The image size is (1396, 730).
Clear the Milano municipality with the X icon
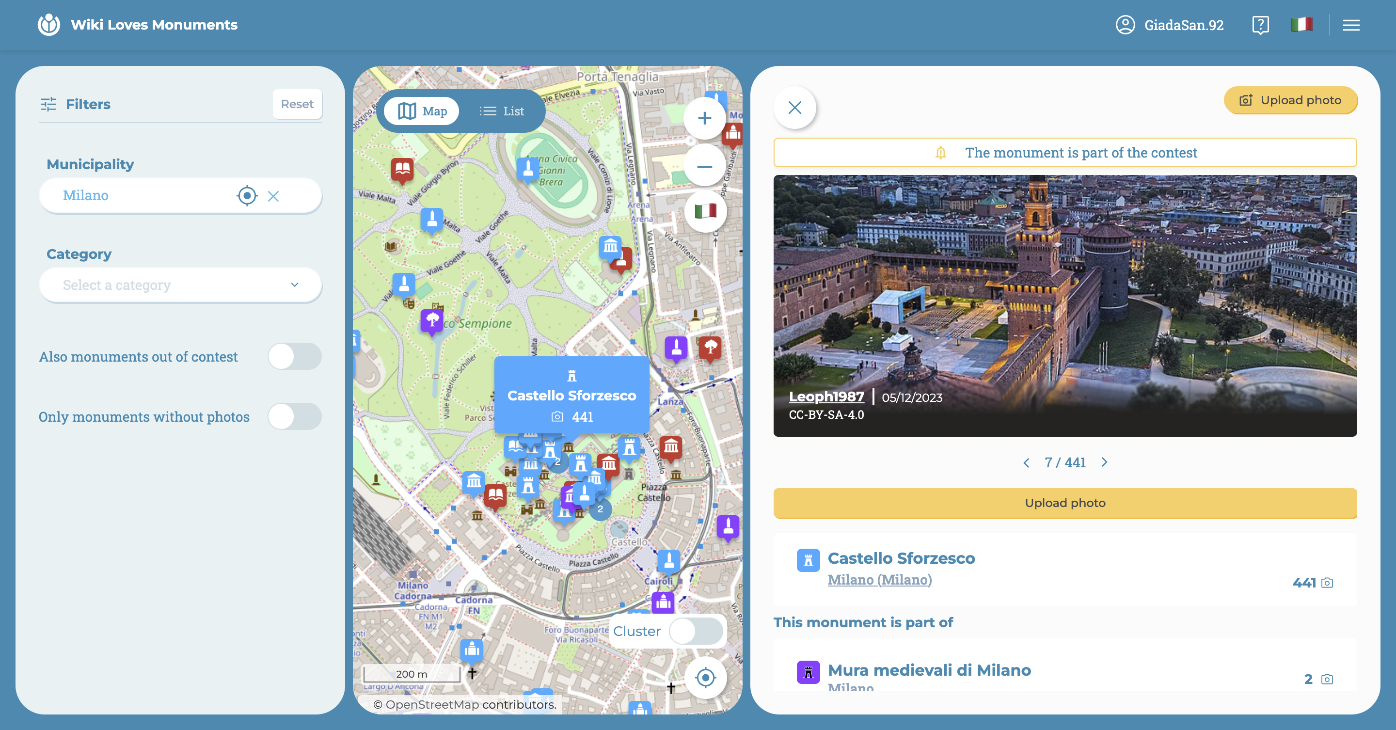pyautogui.click(x=273, y=196)
